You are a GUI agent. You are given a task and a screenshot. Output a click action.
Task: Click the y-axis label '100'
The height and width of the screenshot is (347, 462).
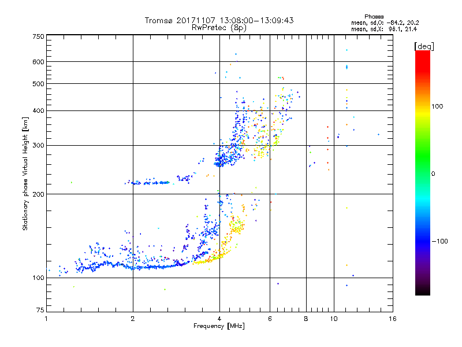coord(38,278)
